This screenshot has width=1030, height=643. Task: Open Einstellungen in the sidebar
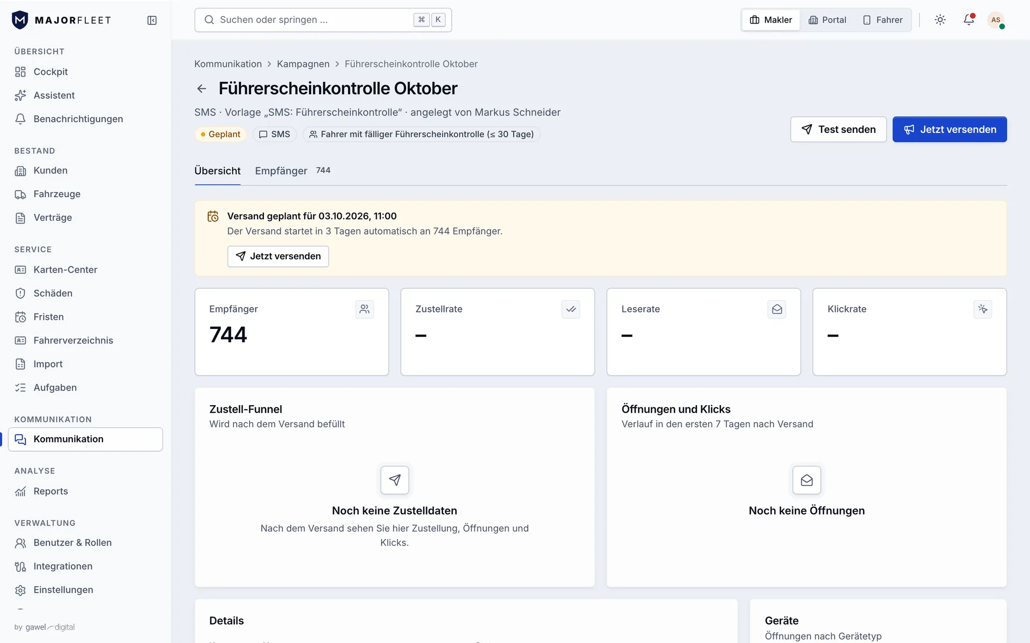(x=85, y=590)
